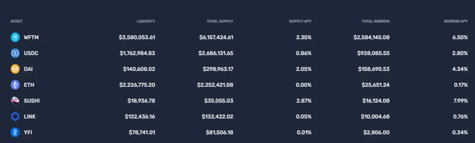This screenshot has height=143, width=475.
Task: Sort the table by Liquidity header
Action: pyautogui.click(x=146, y=21)
